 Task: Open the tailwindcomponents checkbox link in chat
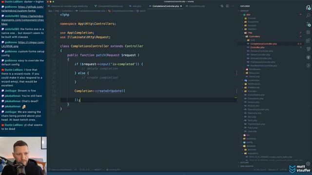[22, 20]
